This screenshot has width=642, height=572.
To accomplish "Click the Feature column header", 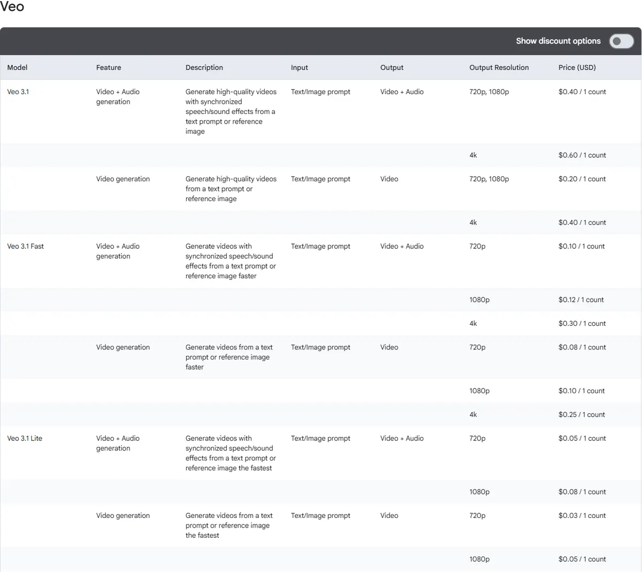I will pos(109,67).
